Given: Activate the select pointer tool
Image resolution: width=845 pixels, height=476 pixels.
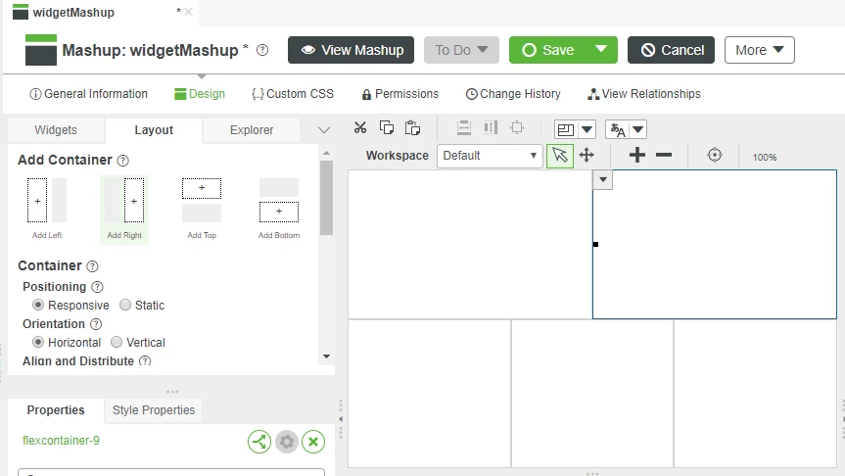Looking at the screenshot, I should (560, 156).
